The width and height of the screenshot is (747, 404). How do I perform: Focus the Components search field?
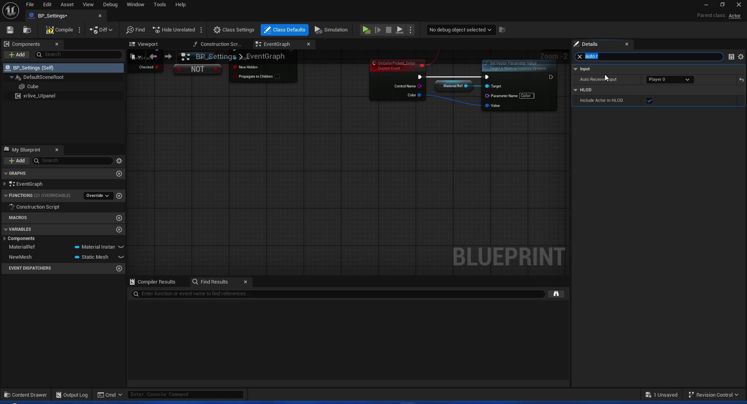point(78,55)
